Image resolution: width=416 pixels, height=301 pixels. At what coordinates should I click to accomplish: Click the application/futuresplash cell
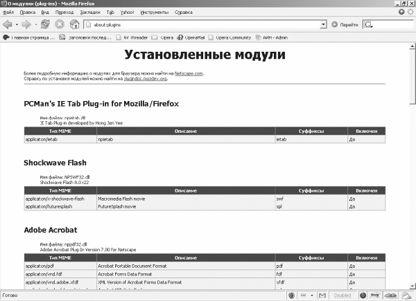click(60, 206)
